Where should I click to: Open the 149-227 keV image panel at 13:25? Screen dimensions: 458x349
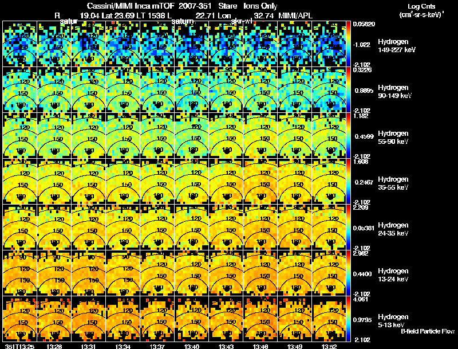19,44
